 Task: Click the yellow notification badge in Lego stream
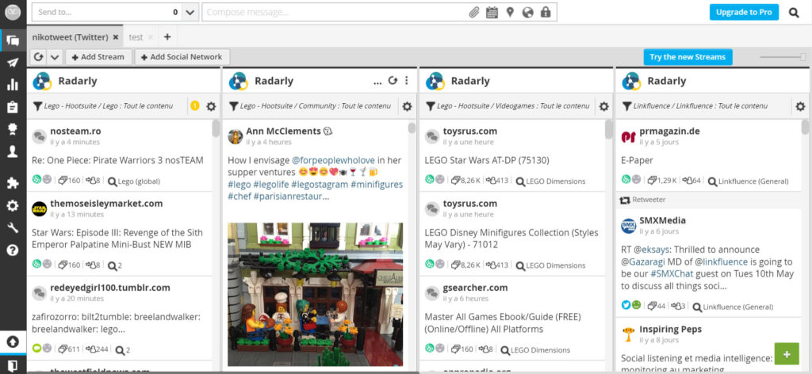(x=195, y=106)
